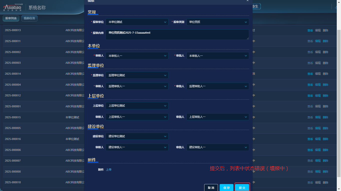Click 查看 for row 2025-000014
This screenshot has width=341, height=191.
click(x=310, y=74)
